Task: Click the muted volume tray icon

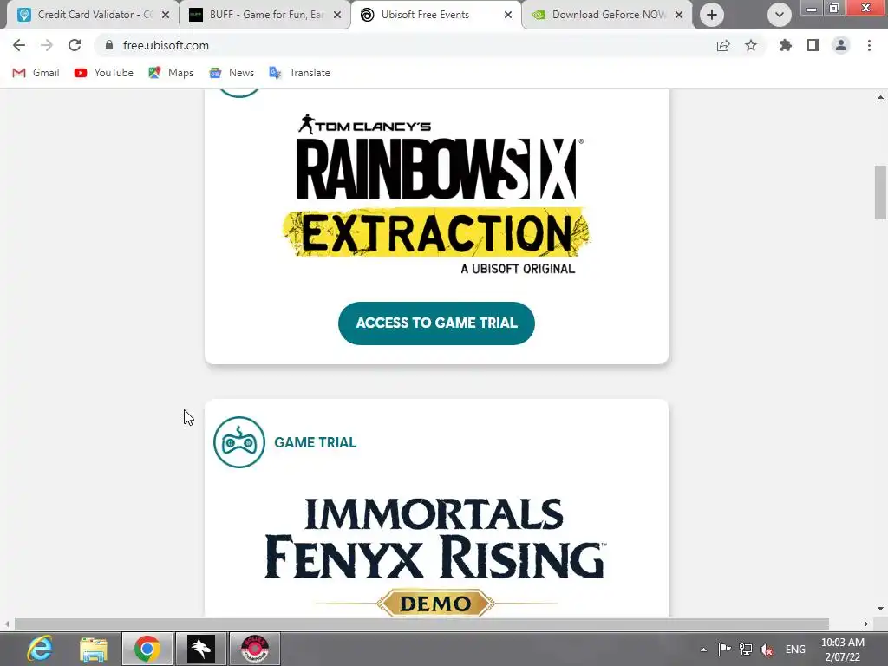Action: tap(767, 650)
